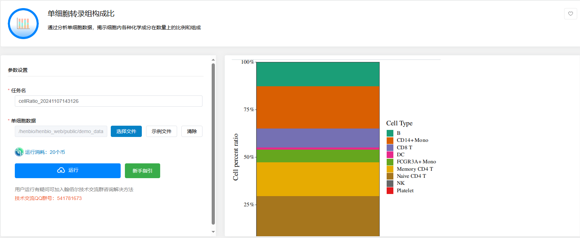
Task: Click the page description under the title
Action: [124, 27]
